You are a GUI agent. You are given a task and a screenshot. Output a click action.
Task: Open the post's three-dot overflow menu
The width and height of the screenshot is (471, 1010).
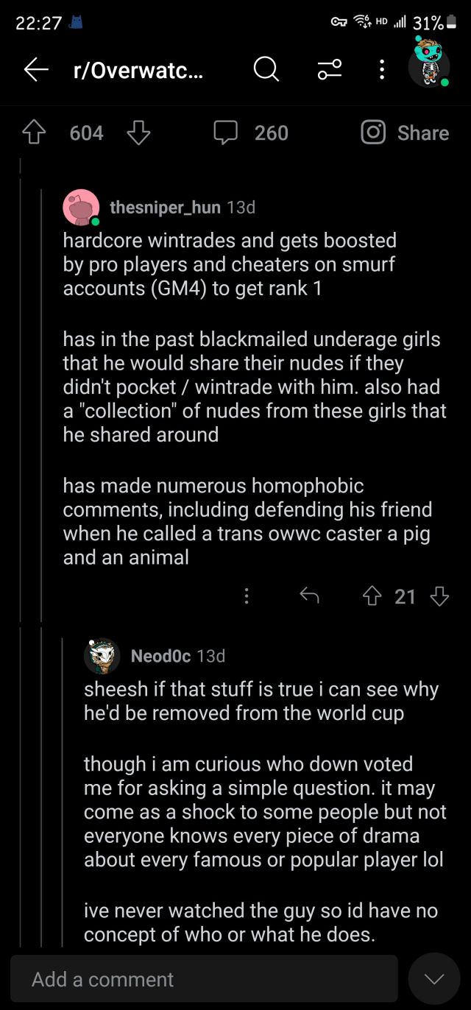coord(381,70)
